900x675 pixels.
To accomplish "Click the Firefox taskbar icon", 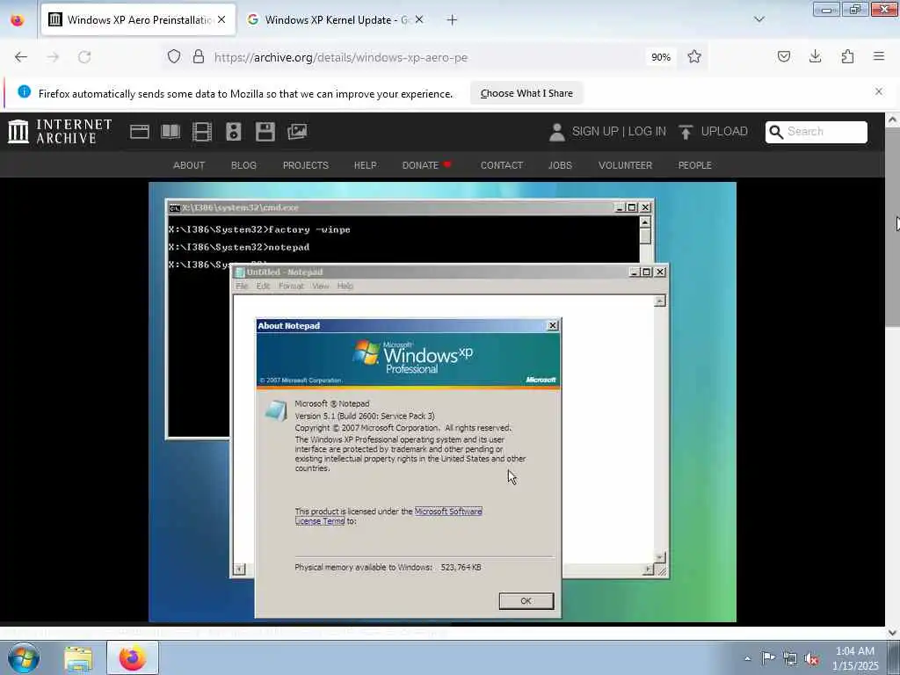I will pos(133,658).
